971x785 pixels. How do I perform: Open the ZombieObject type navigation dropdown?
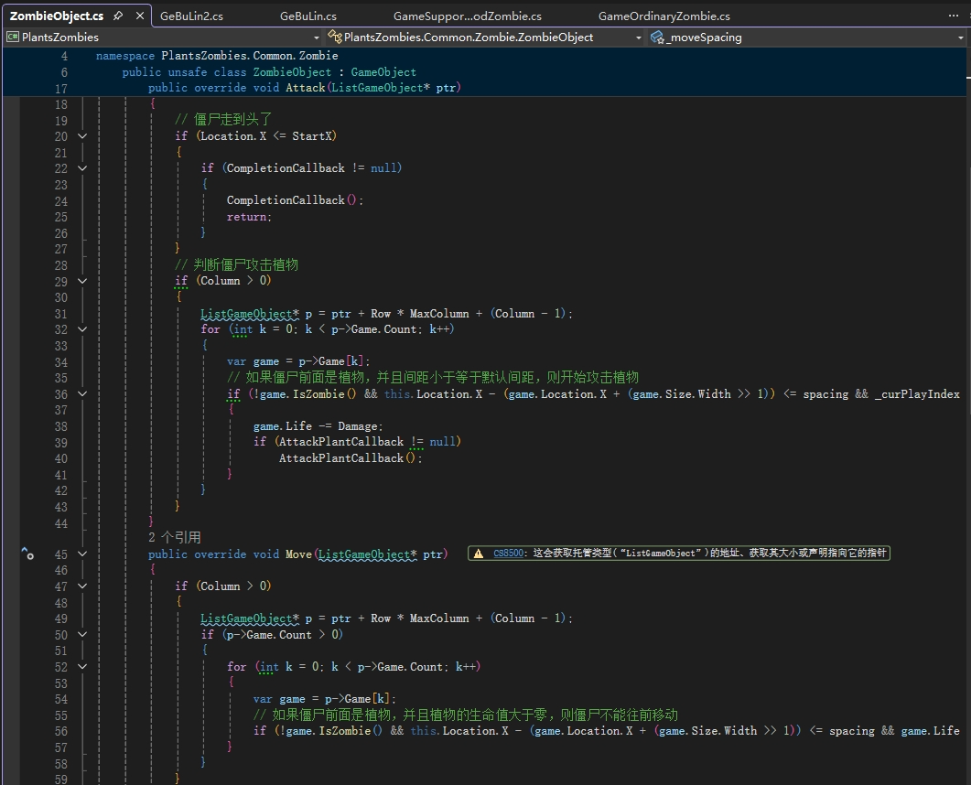[639, 38]
